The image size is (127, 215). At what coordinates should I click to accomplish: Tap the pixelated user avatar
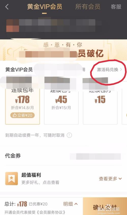coord(12,26)
